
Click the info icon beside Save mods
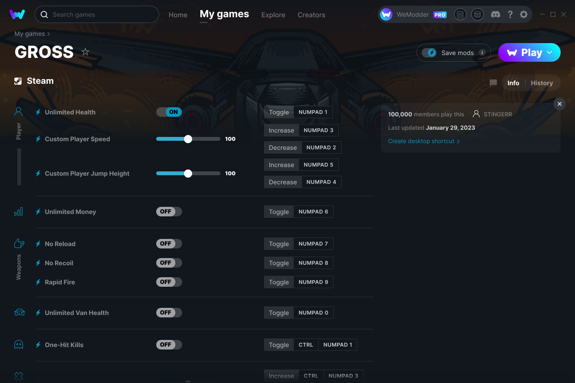coord(482,53)
